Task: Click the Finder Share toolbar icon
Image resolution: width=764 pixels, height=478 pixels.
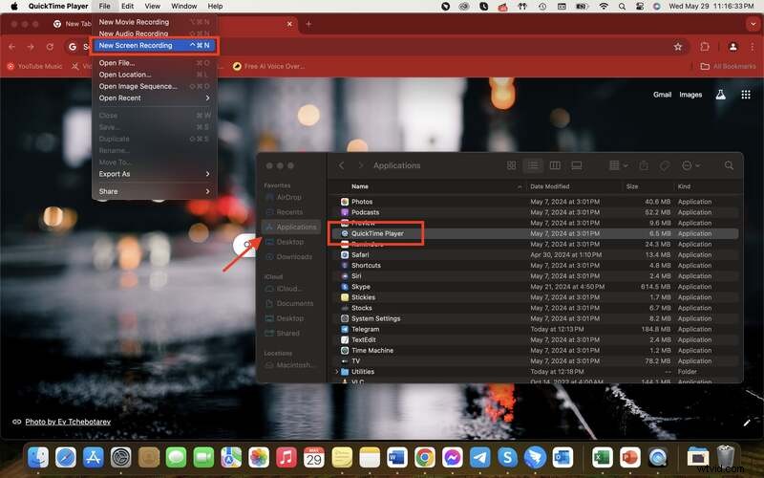Action: point(644,165)
